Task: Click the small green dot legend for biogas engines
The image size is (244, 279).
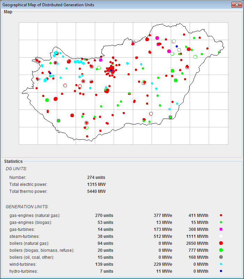Action: [x=221, y=222]
